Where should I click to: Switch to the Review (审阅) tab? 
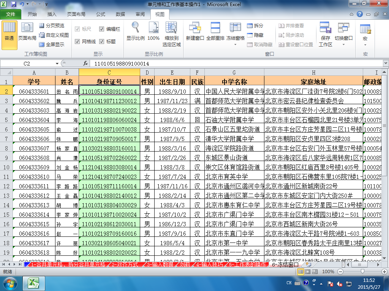pos(140,14)
